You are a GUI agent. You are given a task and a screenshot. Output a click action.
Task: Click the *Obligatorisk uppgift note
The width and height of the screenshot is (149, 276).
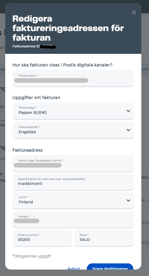point(32,256)
